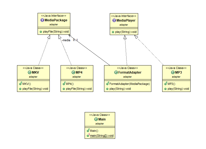Click the MP4() constructor text
Viewport: 206px width, 149px height.
(70, 84)
